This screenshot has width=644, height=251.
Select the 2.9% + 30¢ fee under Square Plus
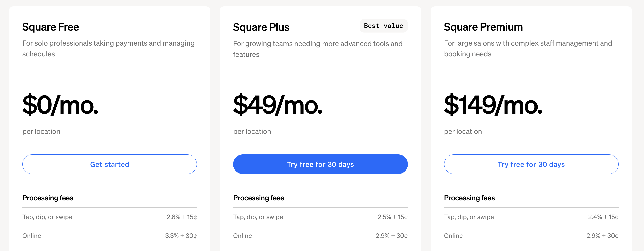[392, 236]
